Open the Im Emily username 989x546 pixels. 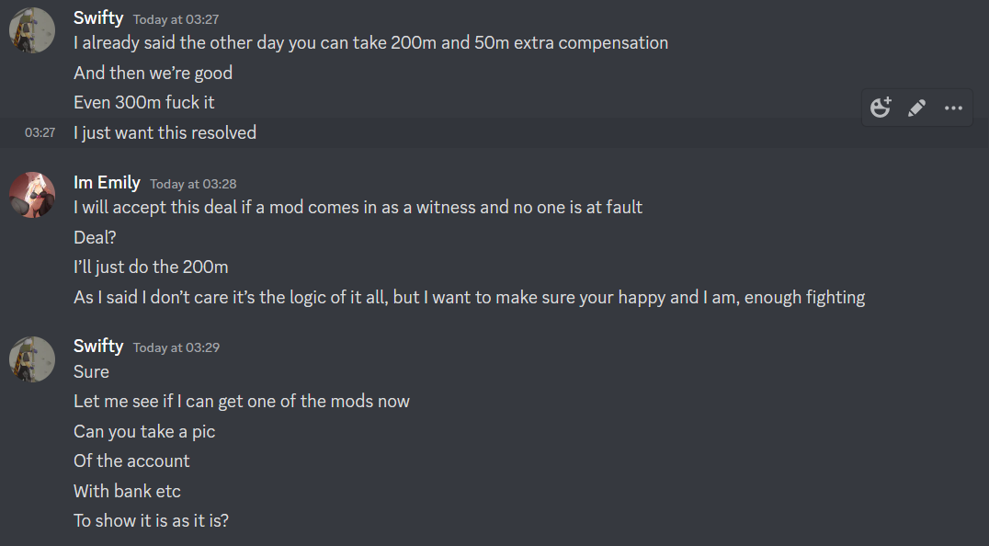point(107,183)
